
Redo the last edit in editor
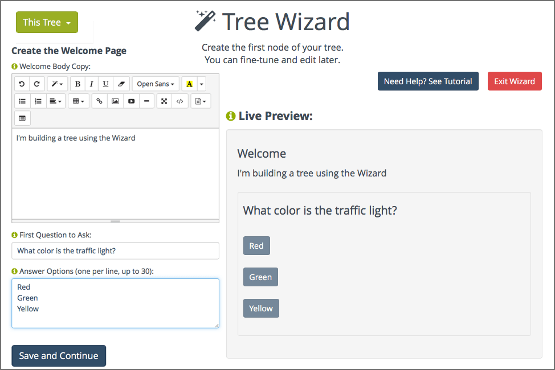tap(36, 84)
